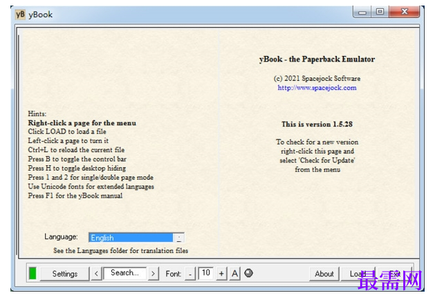Click the green status indicator square

click(33, 274)
